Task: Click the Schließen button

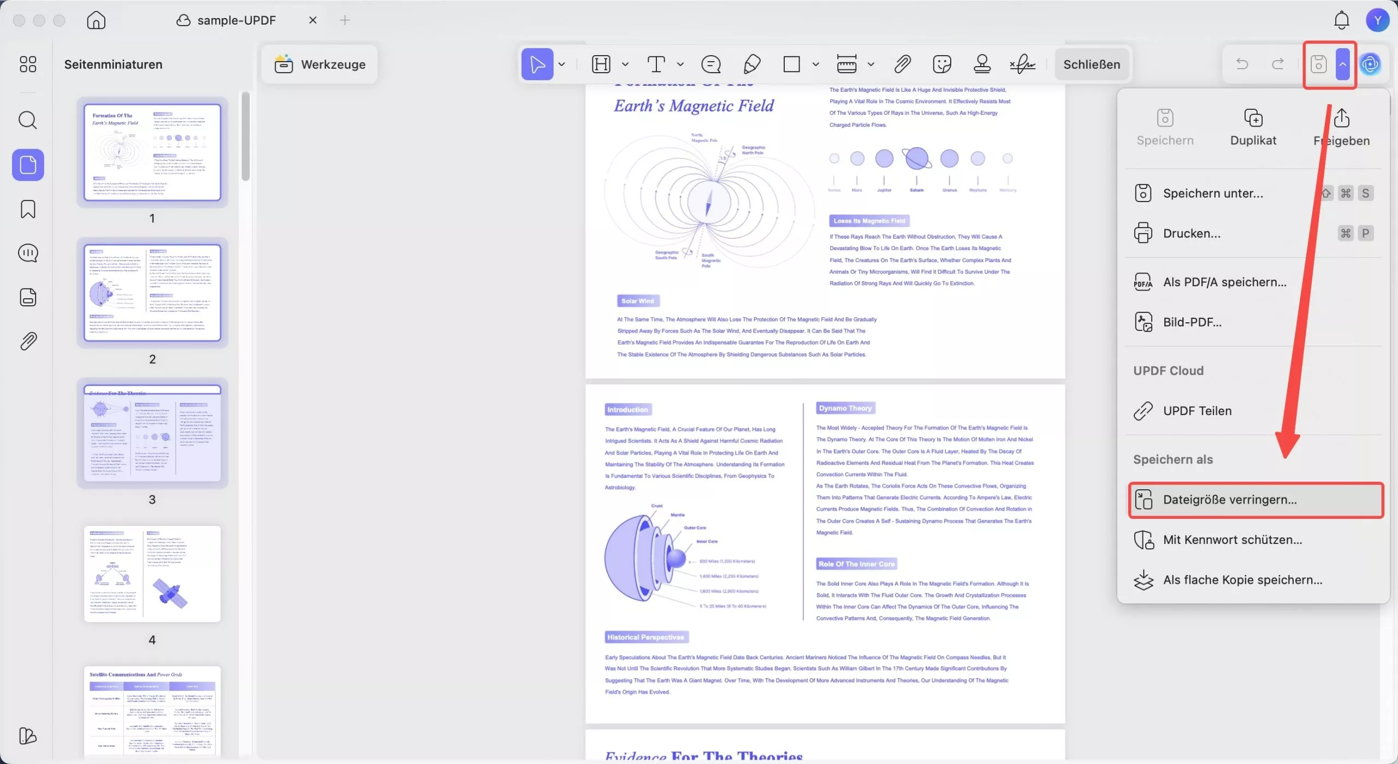Action: [1091, 64]
